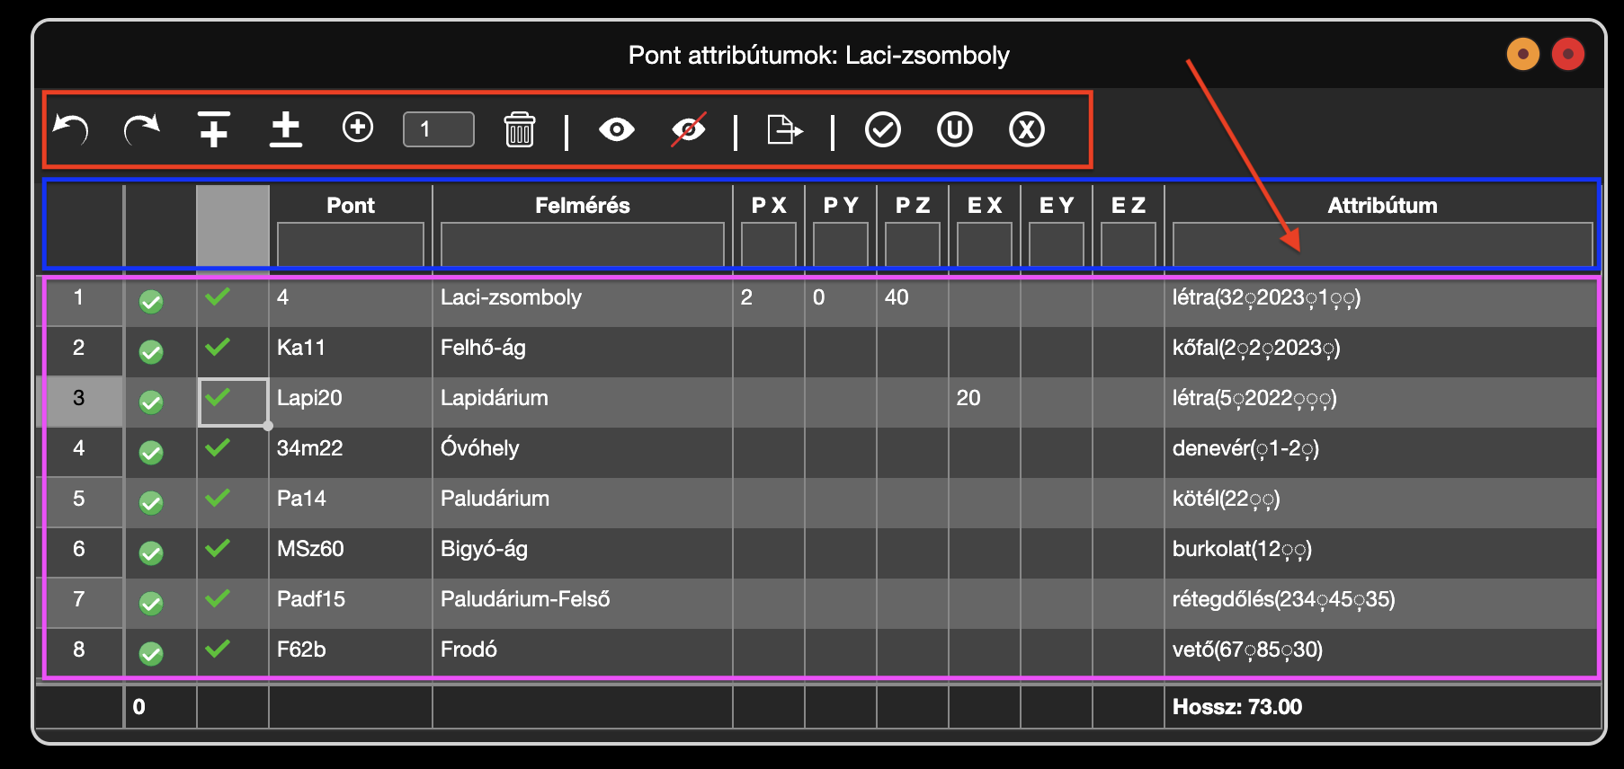This screenshot has width=1624, height=769.
Task: Delete rows with the trash icon
Action: 520,129
